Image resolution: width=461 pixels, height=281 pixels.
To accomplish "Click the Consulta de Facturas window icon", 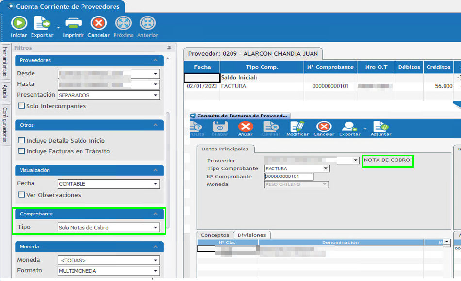I will point(193,116).
